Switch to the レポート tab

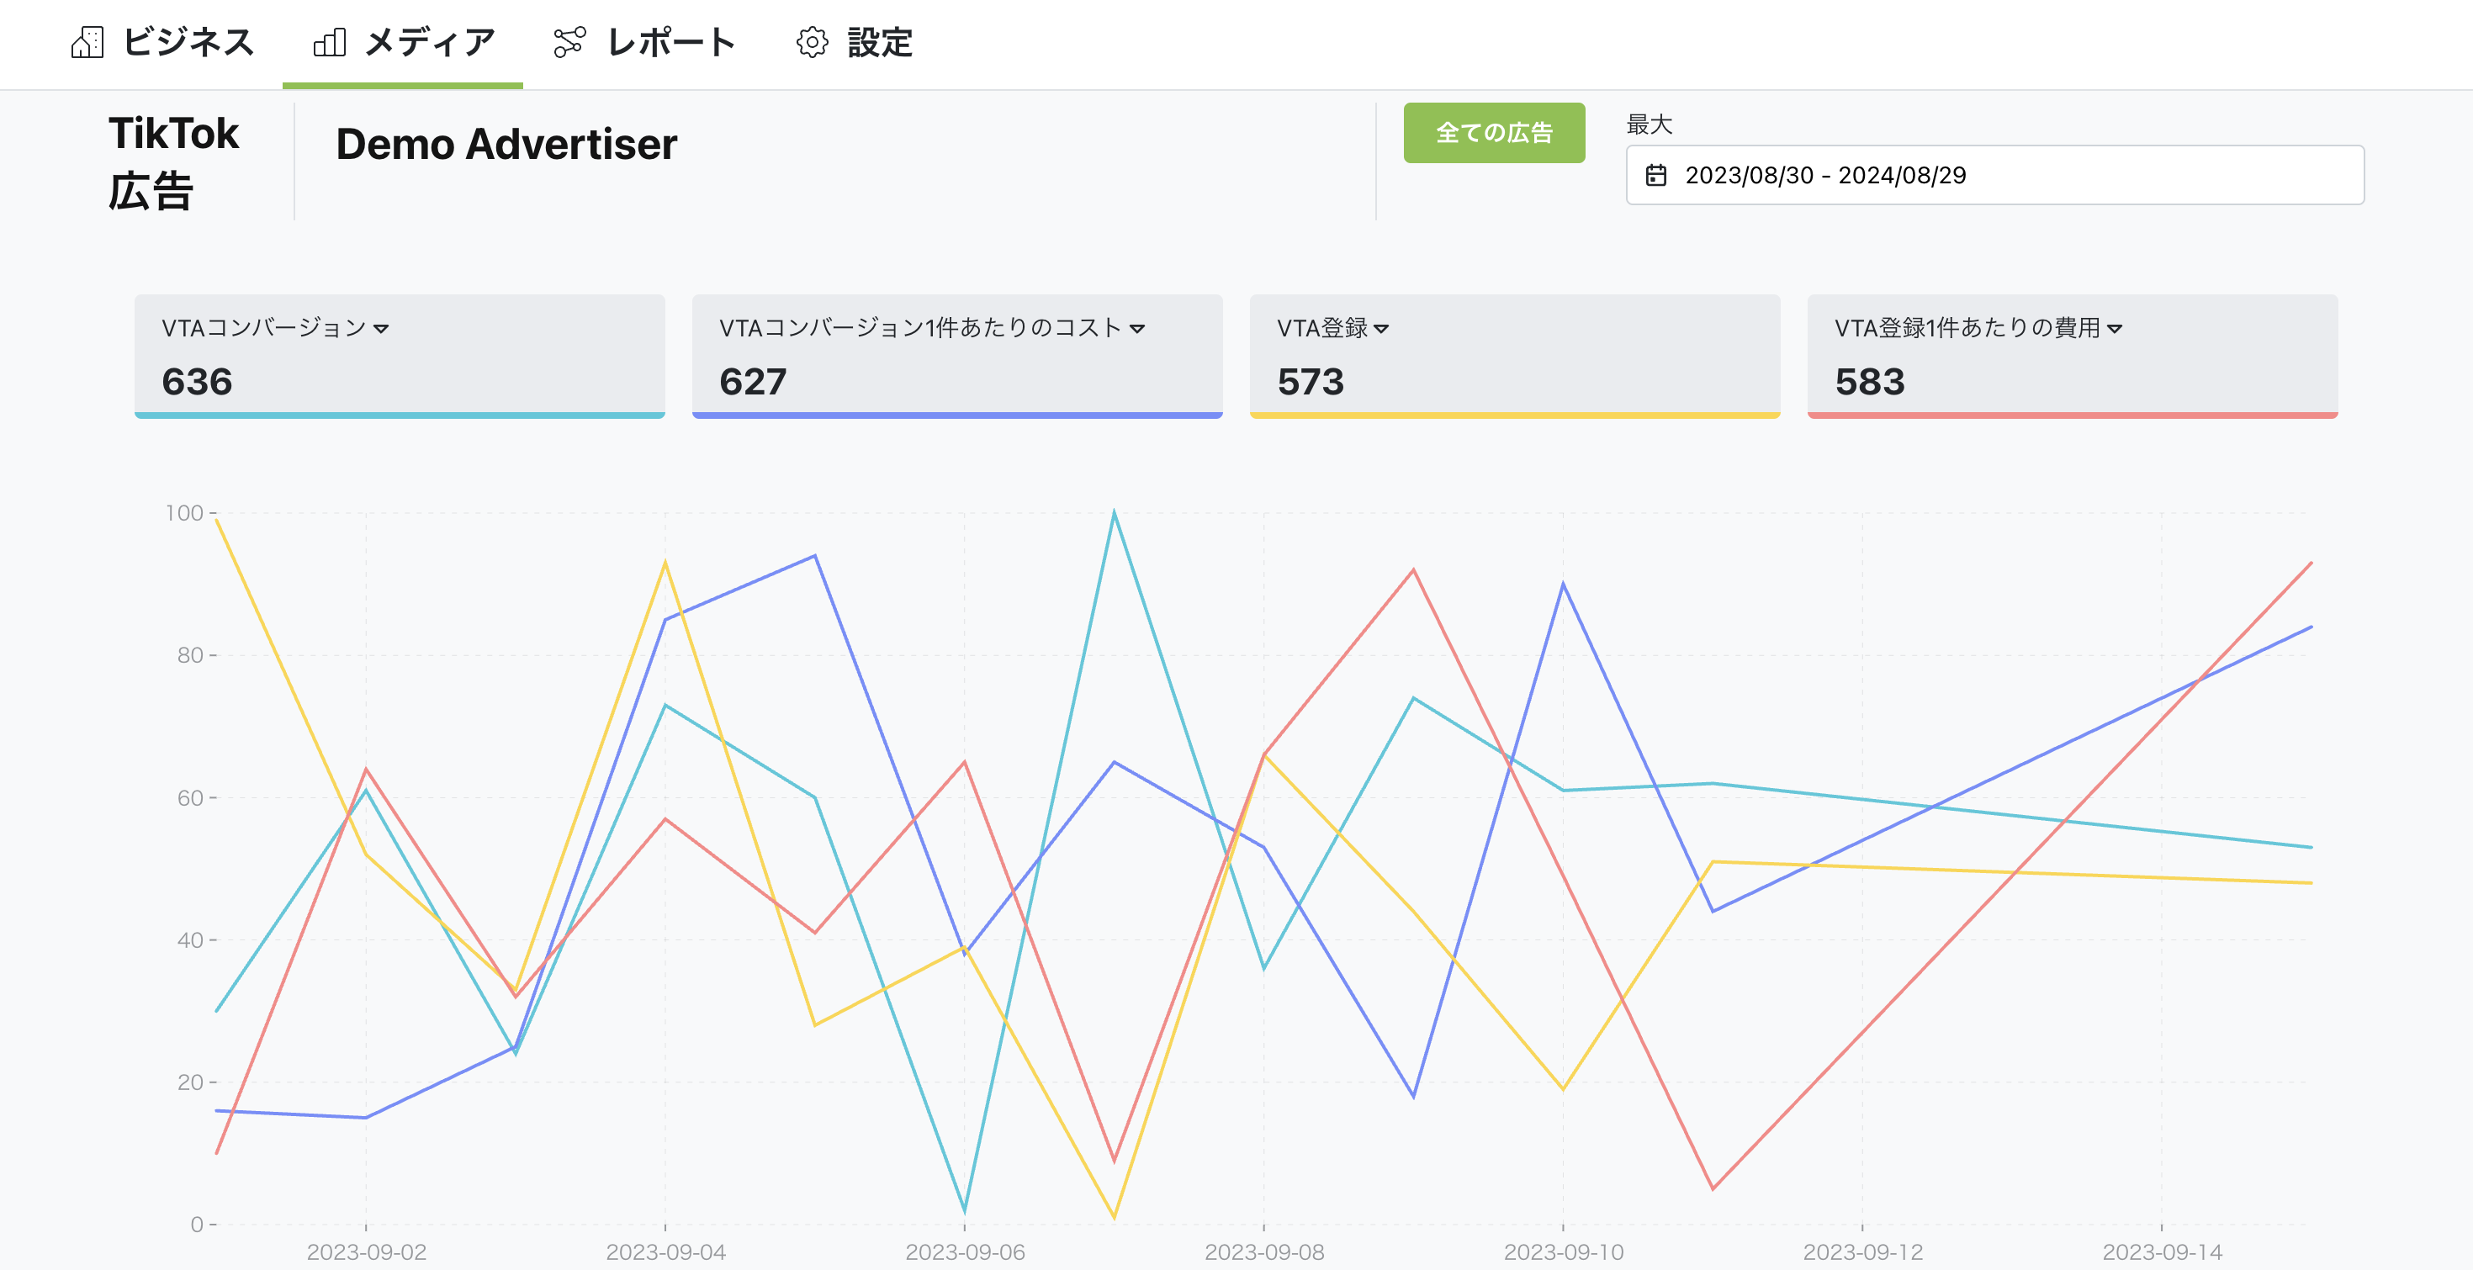pyautogui.click(x=670, y=42)
